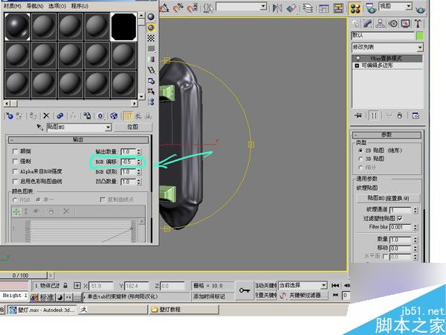Collapse the 输出 rollout header
This screenshot has height=335, width=446.
tap(78, 140)
